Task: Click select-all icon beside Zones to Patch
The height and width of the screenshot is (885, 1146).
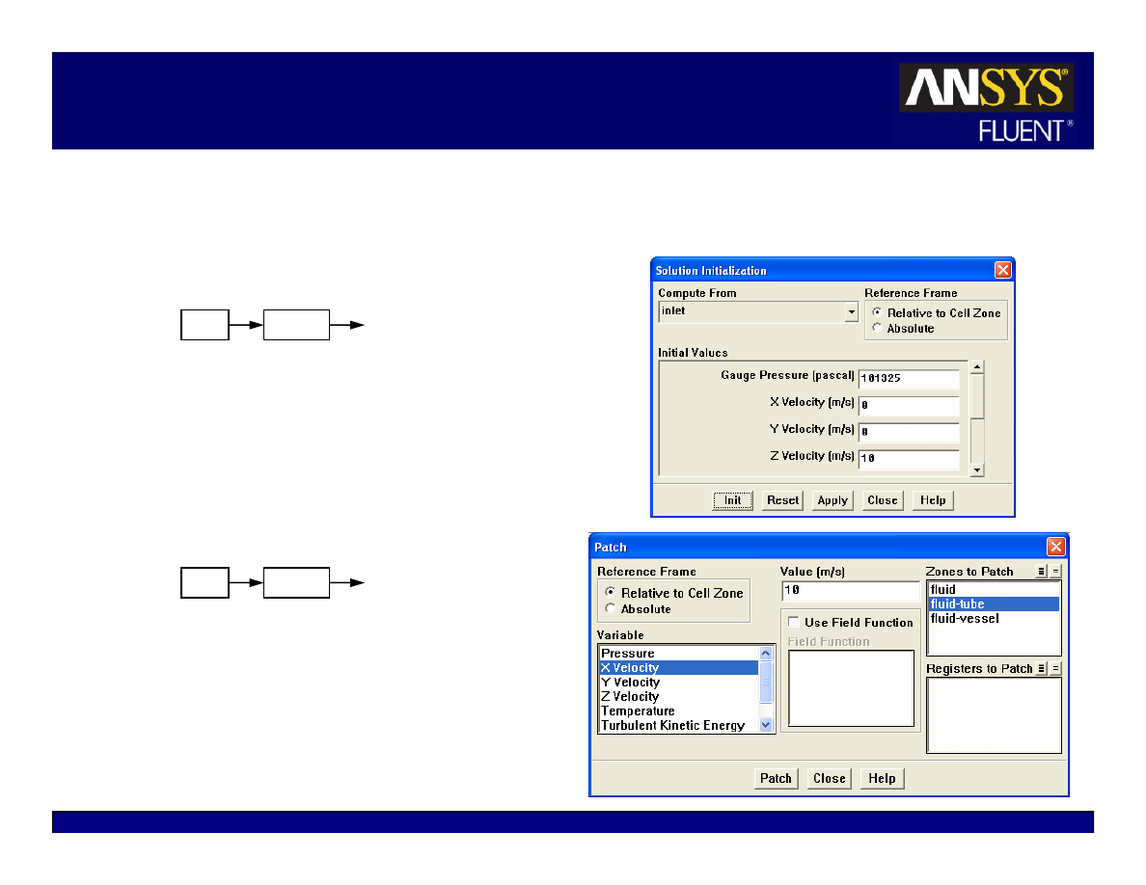Action: [1042, 572]
